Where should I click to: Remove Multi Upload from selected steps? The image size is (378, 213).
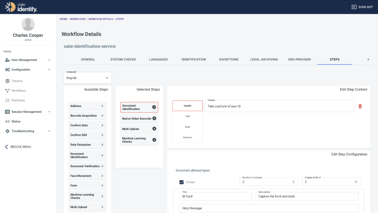pyautogui.click(x=154, y=129)
